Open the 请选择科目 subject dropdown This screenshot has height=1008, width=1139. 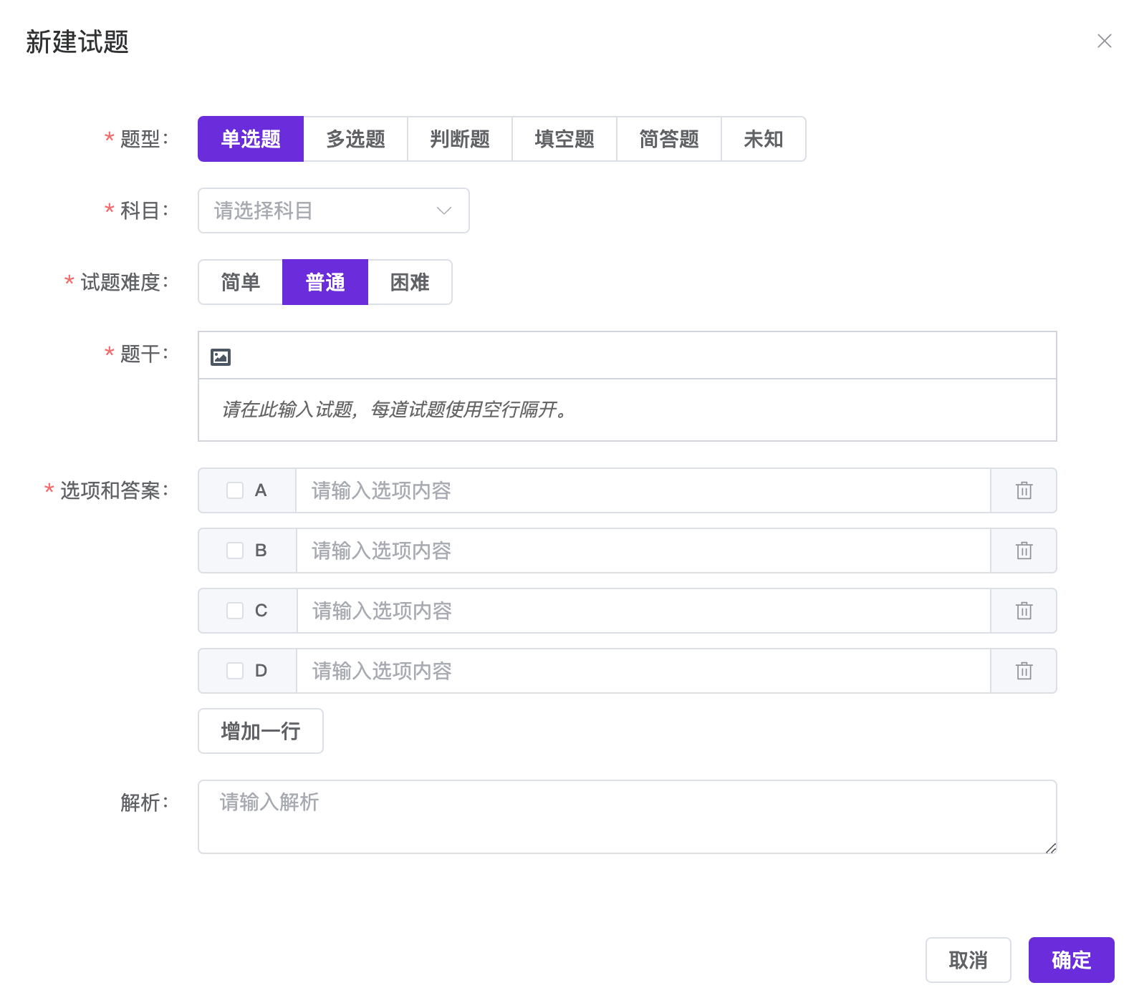pos(333,210)
